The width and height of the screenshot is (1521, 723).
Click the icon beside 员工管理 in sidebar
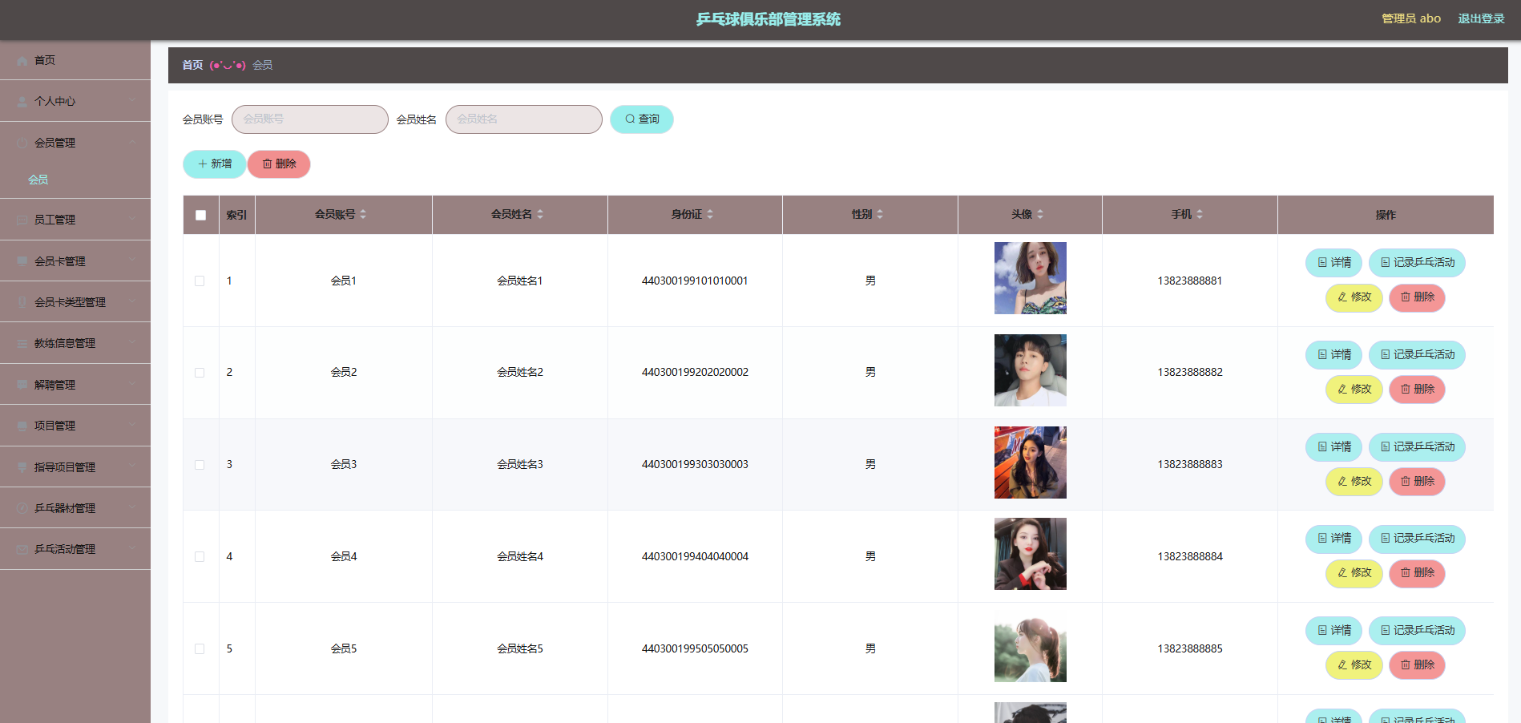22,220
